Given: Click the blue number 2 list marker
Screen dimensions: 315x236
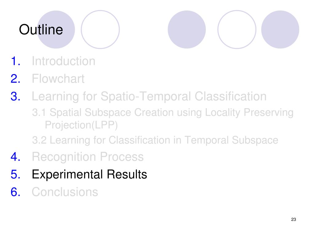Looking at the screenshot, I should click(15, 78).
